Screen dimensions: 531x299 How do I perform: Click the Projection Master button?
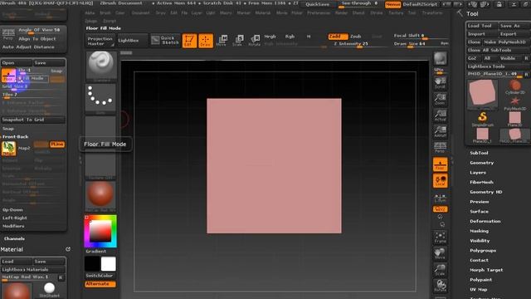click(100, 41)
